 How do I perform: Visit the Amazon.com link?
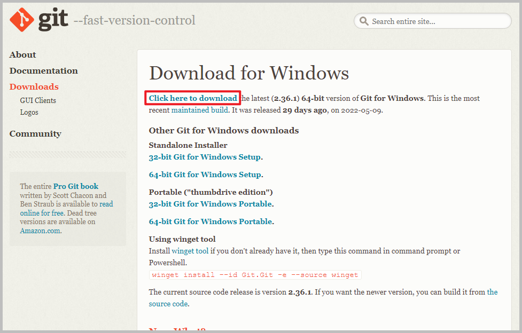click(x=40, y=231)
